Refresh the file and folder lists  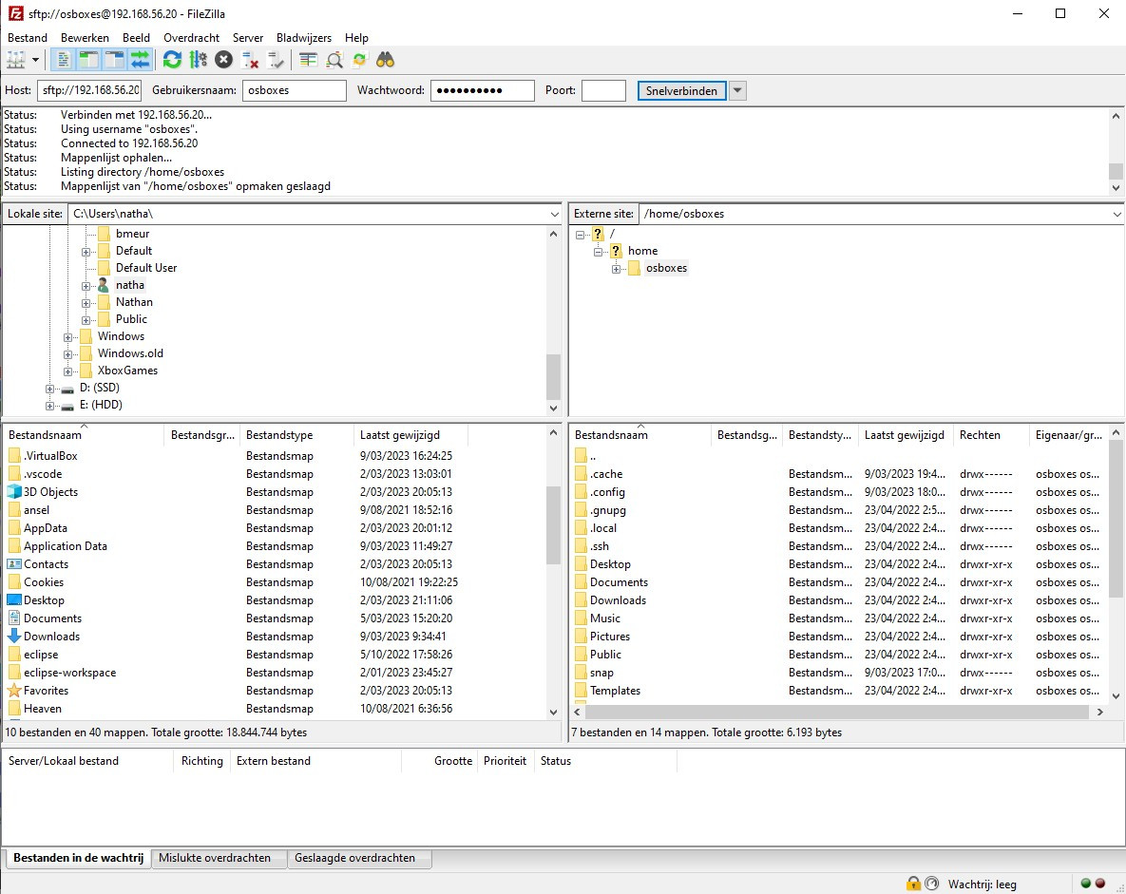click(x=172, y=60)
